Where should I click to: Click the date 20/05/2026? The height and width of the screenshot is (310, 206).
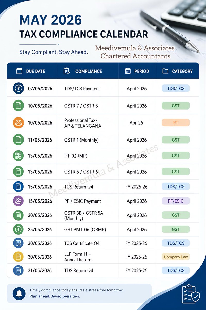pos(40,215)
